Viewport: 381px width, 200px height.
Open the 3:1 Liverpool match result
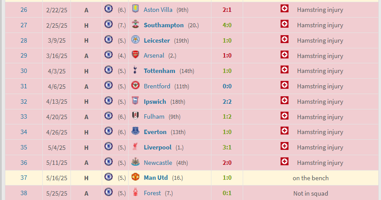click(x=227, y=147)
